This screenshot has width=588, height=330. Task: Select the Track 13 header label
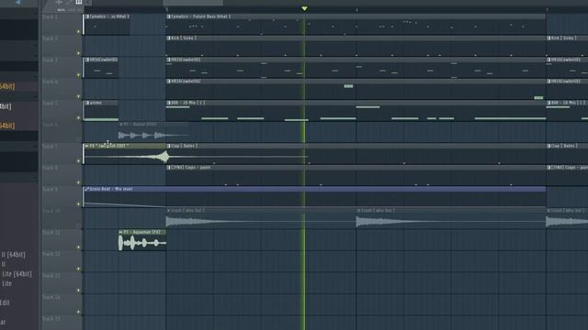click(x=51, y=276)
